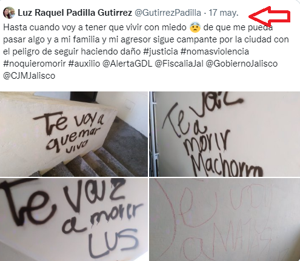The image size is (300, 261).
Task: Click the display name Luz Raquel Padilla Gutirrez
Action: (75, 13)
